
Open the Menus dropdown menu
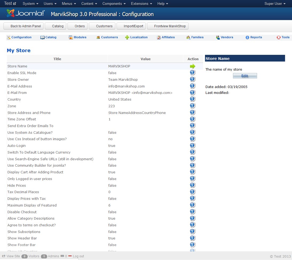(x=69, y=3)
